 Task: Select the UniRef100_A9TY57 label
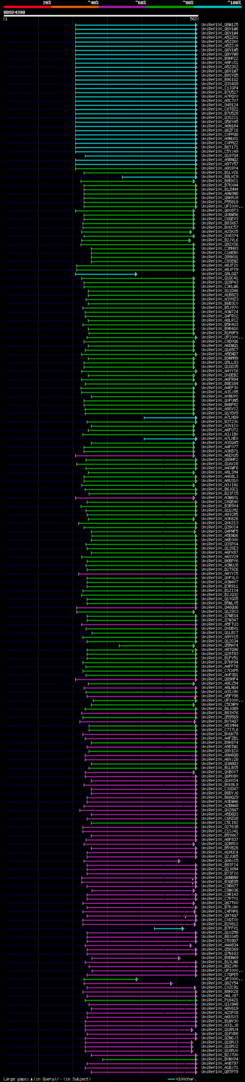click(220, 164)
